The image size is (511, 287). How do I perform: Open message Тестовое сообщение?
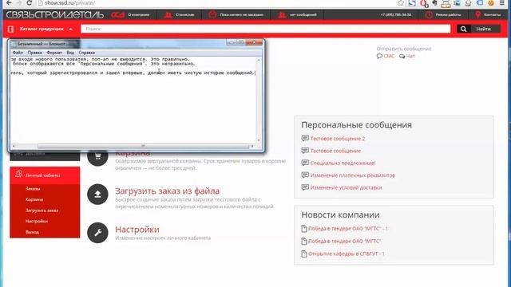(335, 151)
